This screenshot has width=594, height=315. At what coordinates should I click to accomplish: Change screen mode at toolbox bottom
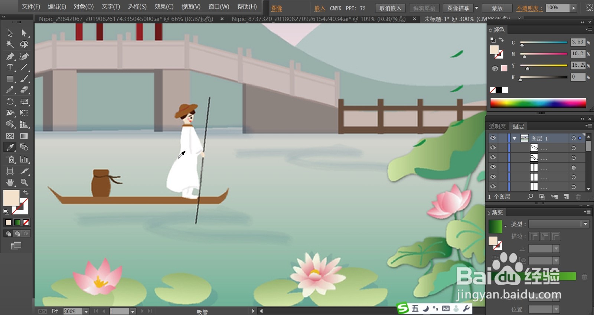16,245
